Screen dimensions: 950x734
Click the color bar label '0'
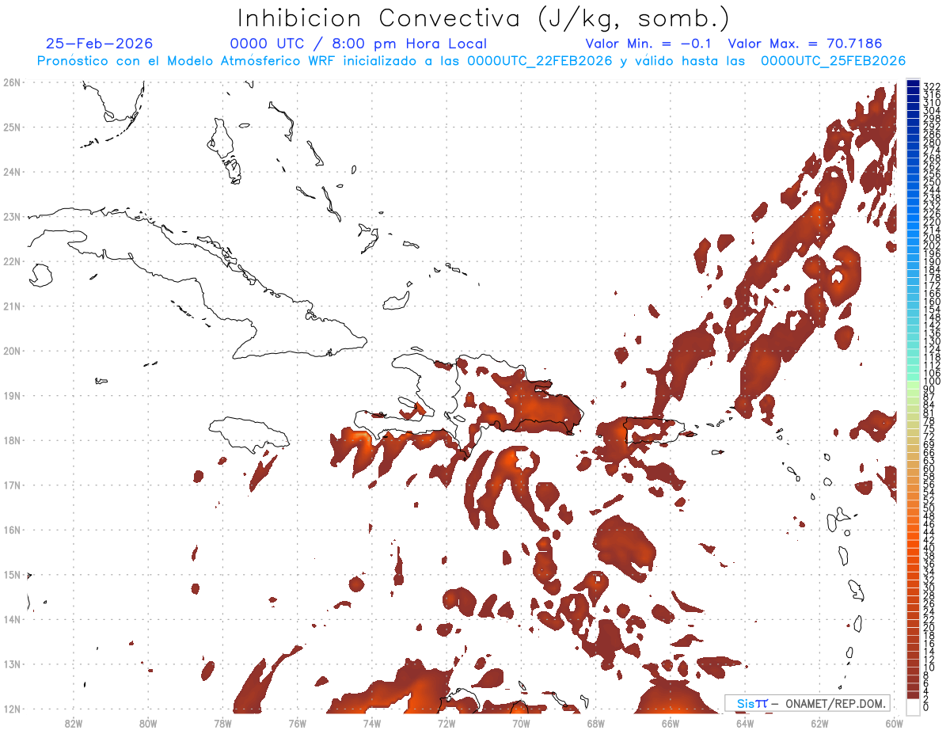[927, 707]
